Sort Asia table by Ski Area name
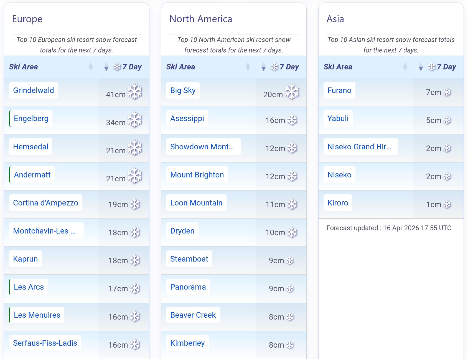The image size is (468, 359). pyautogui.click(x=405, y=67)
